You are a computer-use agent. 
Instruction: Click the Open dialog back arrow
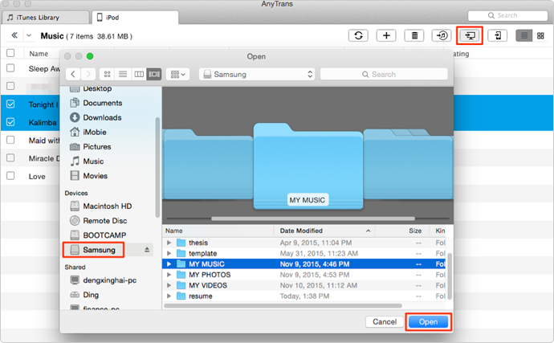73,74
